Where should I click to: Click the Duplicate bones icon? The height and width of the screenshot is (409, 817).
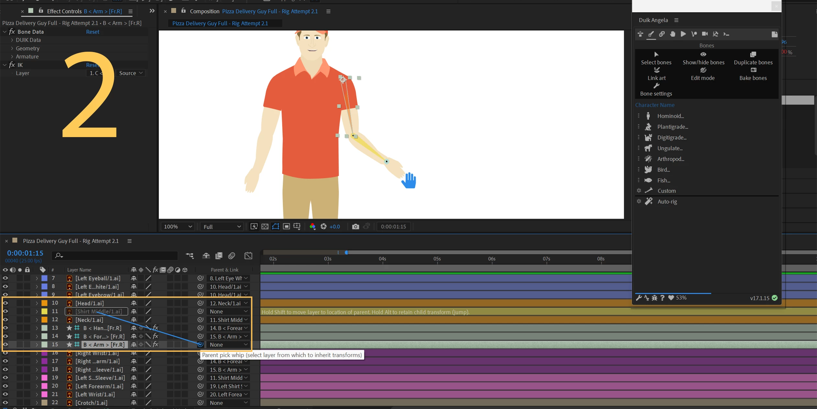pos(753,54)
